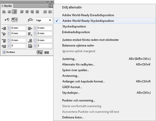Focus the drop cap lines field
Image resolution: width=156 pixels, height=121 pixels.
click(x=19, y=46)
